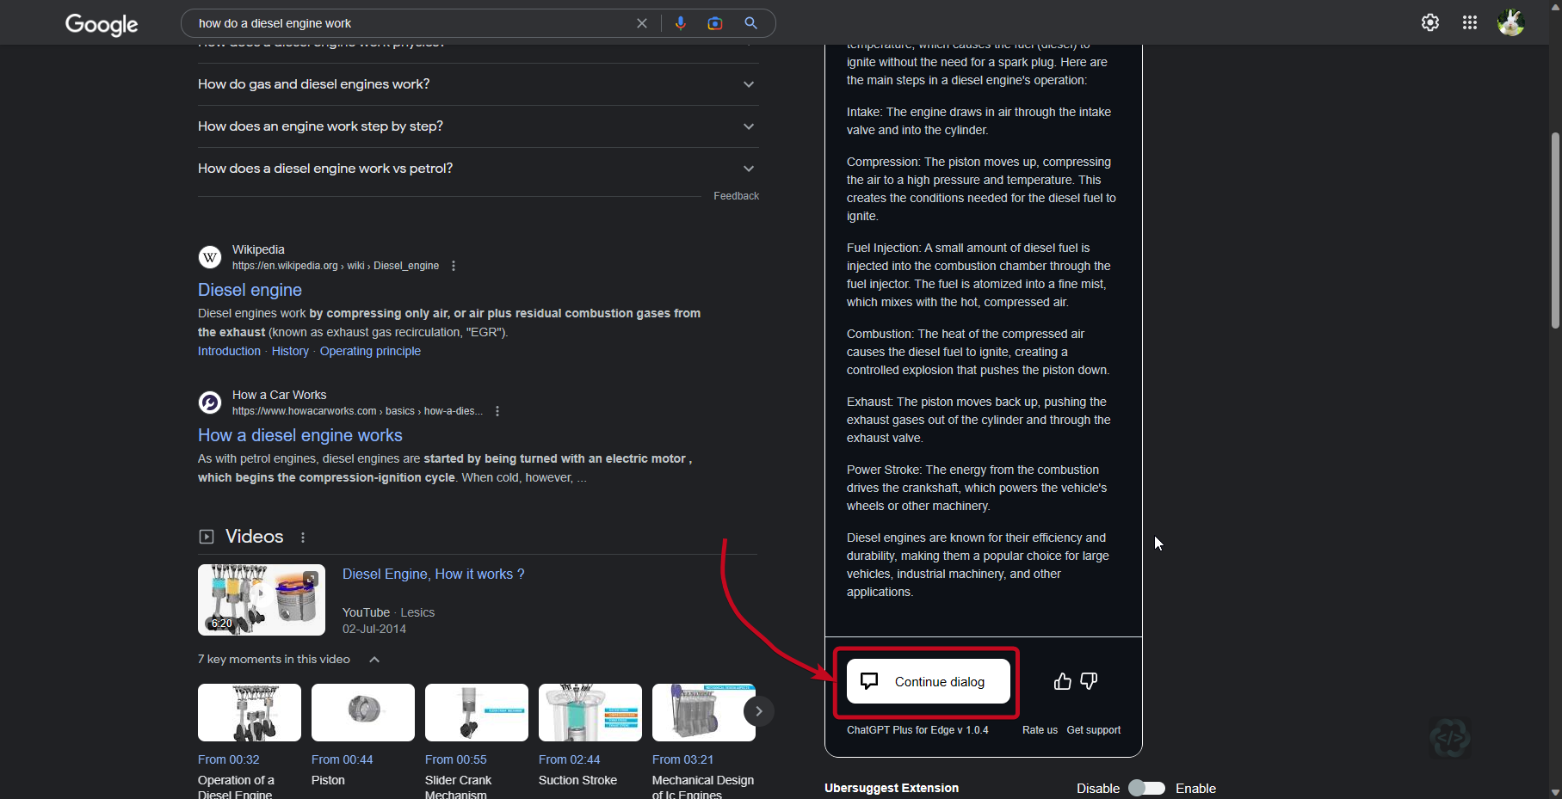Open Google apps grid
Image resolution: width=1562 pixels, height=799 pixels.
[x=1470, y=23]
